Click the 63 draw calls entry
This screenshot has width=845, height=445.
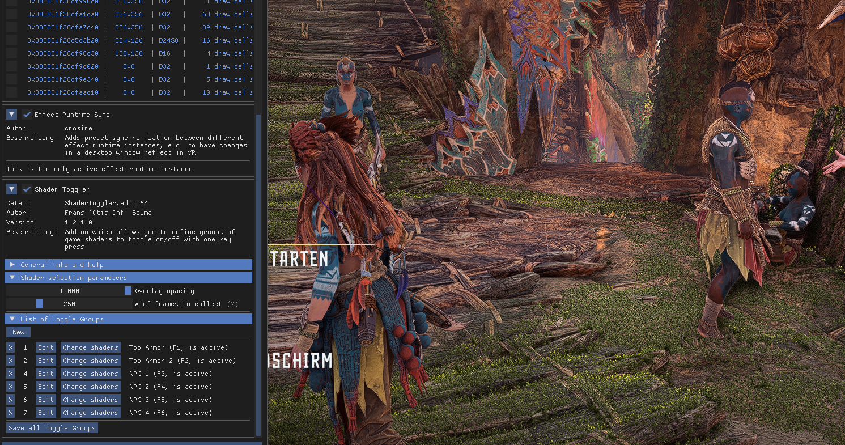coord(227,14)
